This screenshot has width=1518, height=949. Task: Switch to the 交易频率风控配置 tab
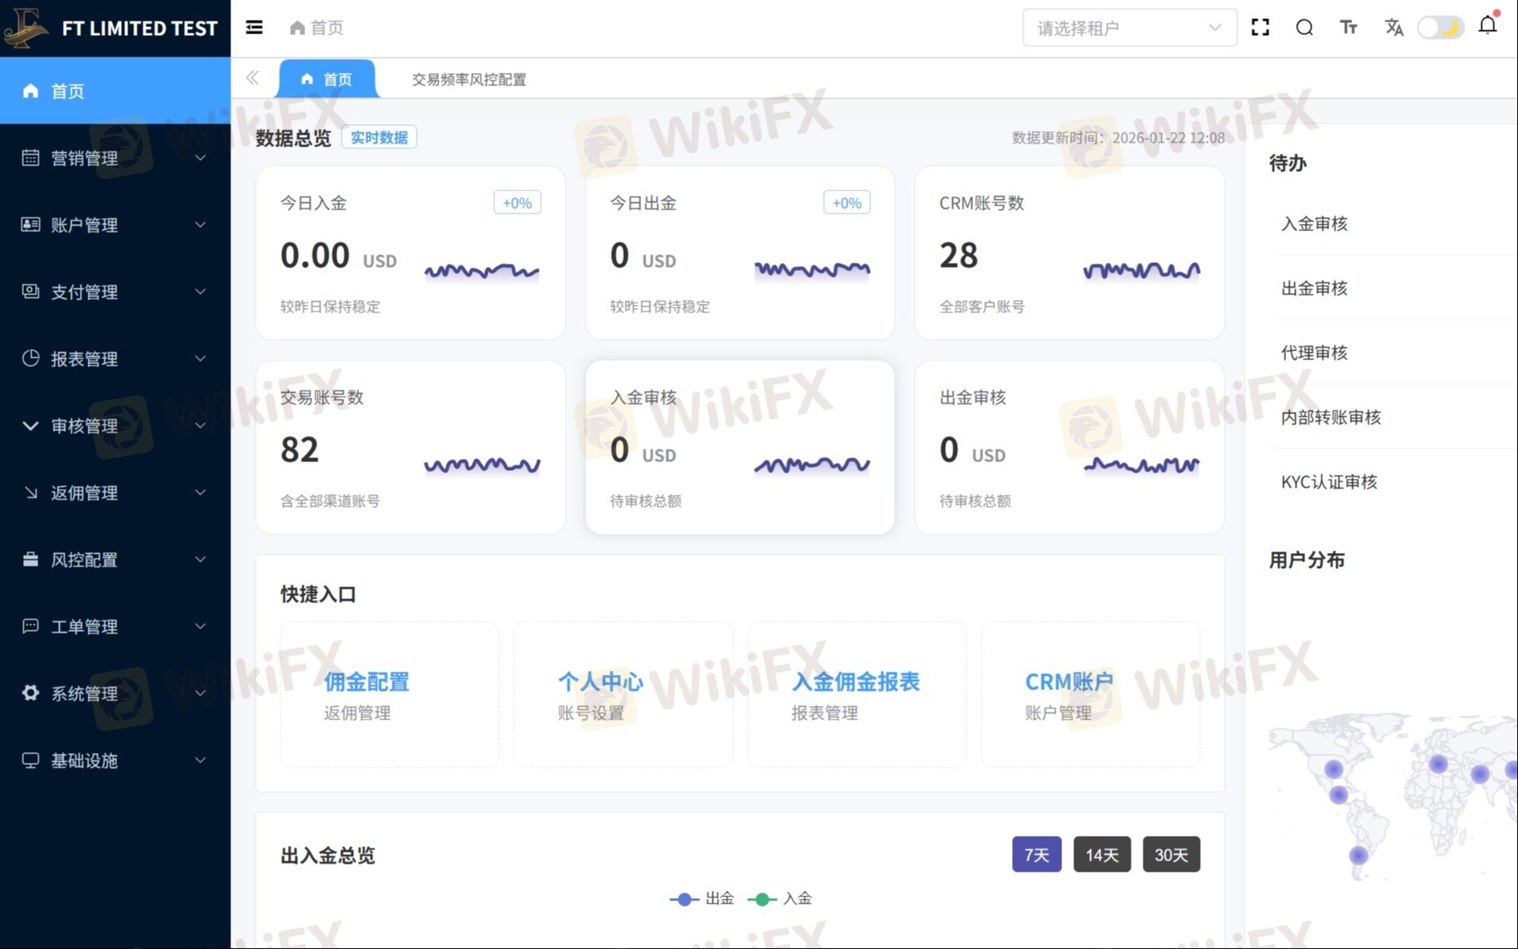pyautogui.click(x=469, y=80)
